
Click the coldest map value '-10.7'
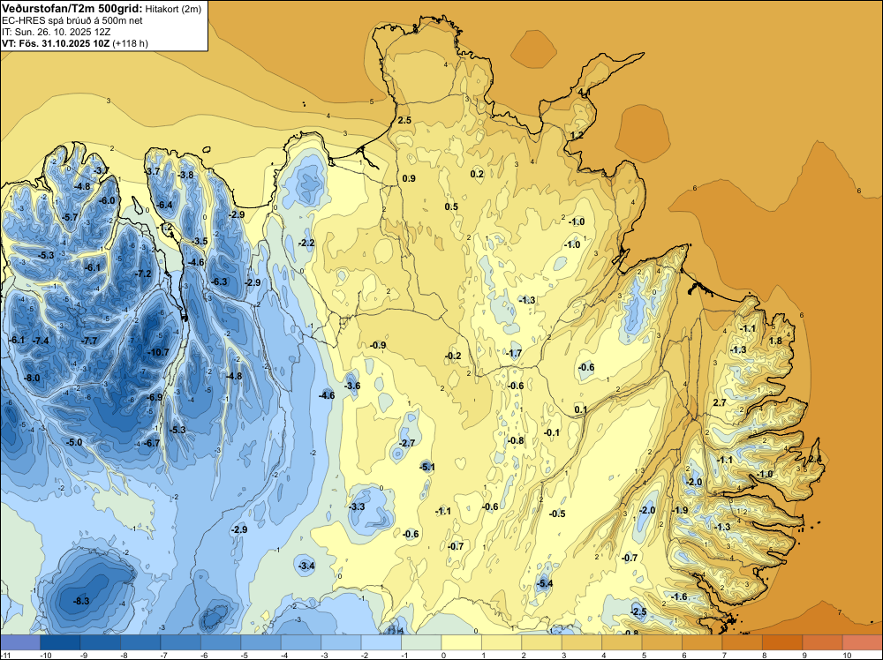pyautogui.click(x=158, y=352)
